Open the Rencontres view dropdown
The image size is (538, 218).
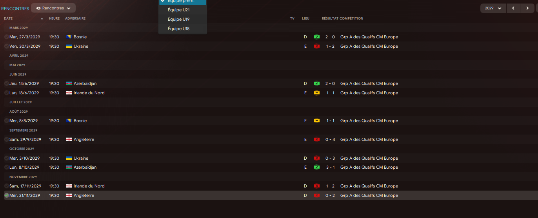53,8
